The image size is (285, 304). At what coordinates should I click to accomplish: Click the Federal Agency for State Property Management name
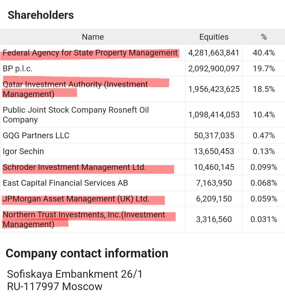90,53
